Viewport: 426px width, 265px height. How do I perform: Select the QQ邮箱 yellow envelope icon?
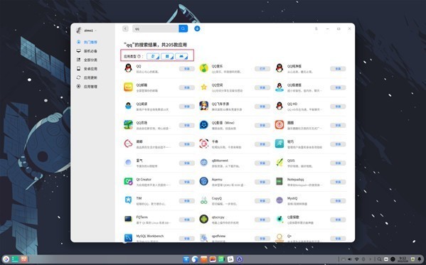(x=128, y=87)
